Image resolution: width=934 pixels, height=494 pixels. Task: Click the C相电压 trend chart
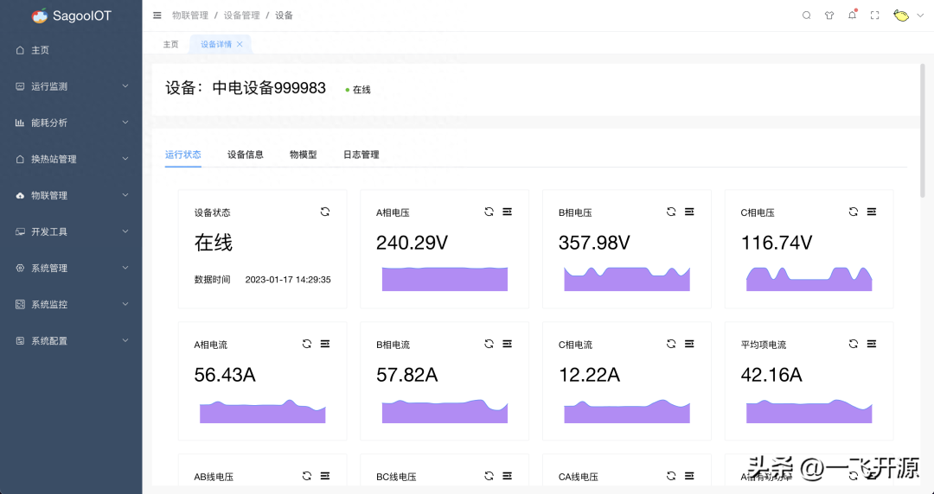coord(809,279)
